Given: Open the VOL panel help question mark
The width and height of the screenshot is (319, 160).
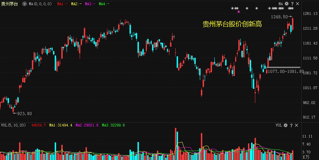Looking at the screenshot, I should (x=291, y=125).
